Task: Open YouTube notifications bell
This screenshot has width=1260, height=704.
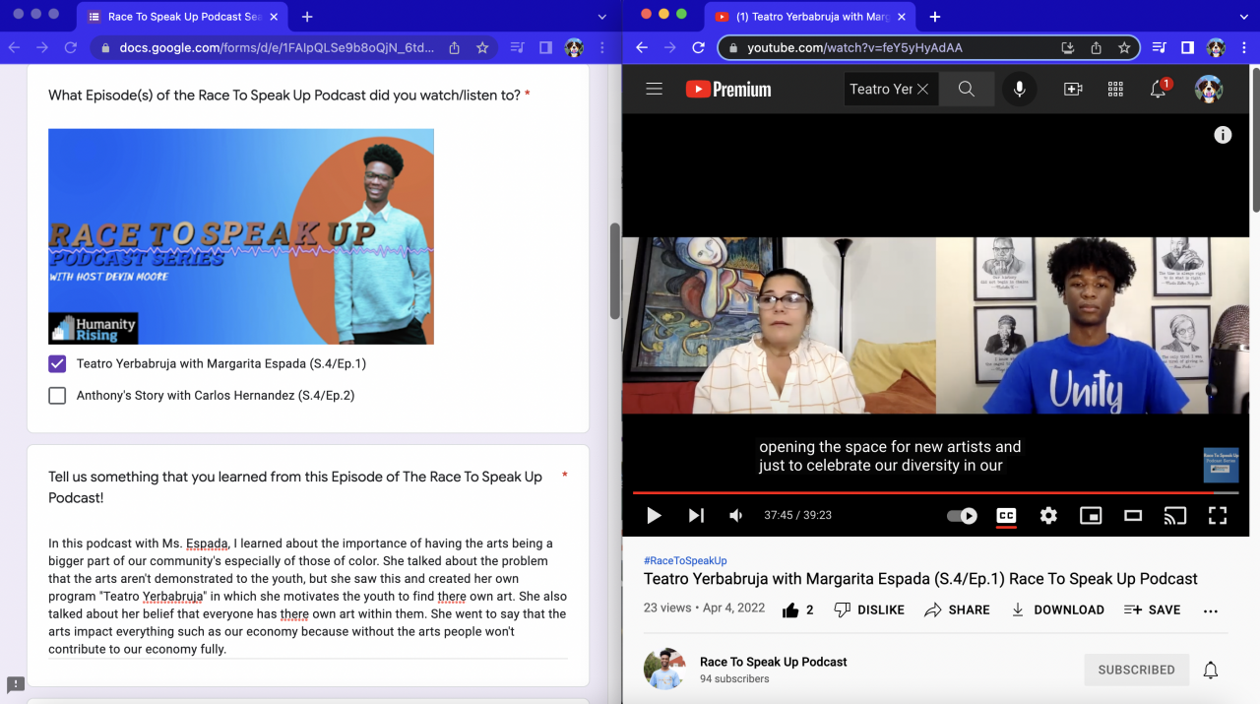Action: [x=1159, y=90]
